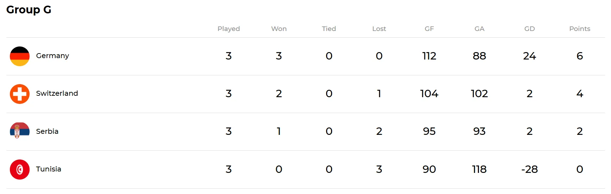Click the Lost column header
Screen dimensions: 611x194
point(379,29)
